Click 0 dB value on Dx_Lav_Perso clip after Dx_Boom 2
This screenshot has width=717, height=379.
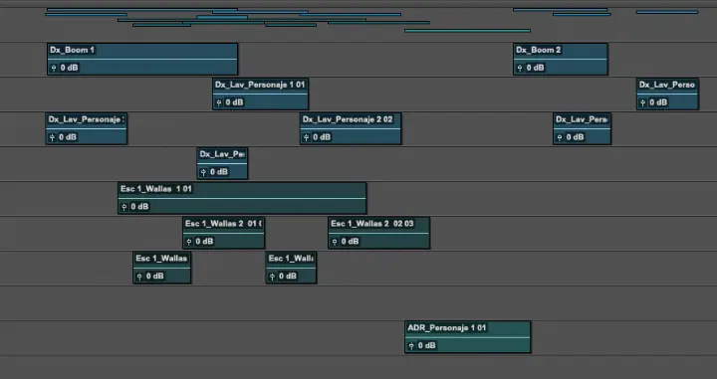pyautogui.click(x=658, y=102)
